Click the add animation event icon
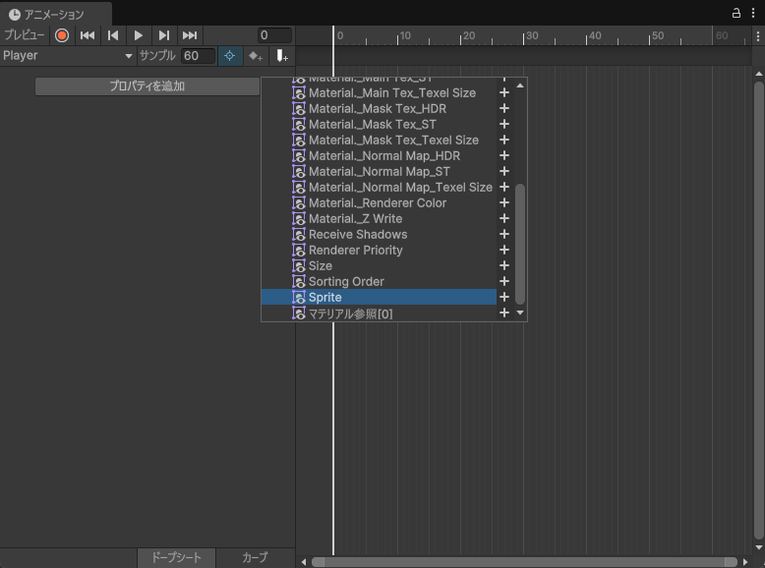The image size is (765, 568). pos(282,56)
